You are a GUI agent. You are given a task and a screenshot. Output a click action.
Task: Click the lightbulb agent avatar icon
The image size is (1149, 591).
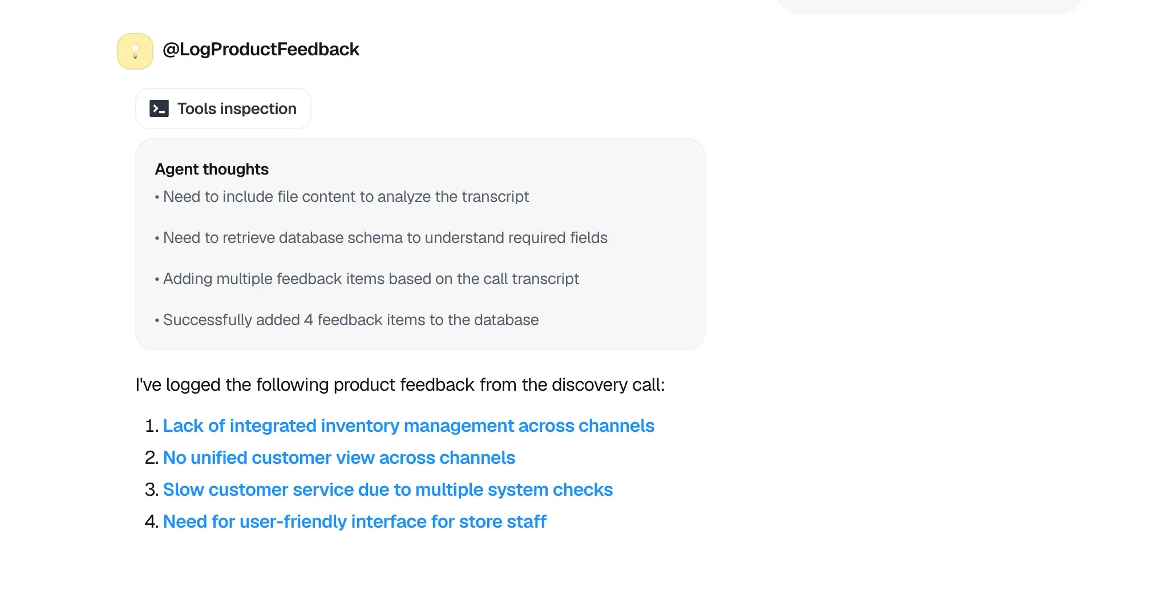coord(135,51)
